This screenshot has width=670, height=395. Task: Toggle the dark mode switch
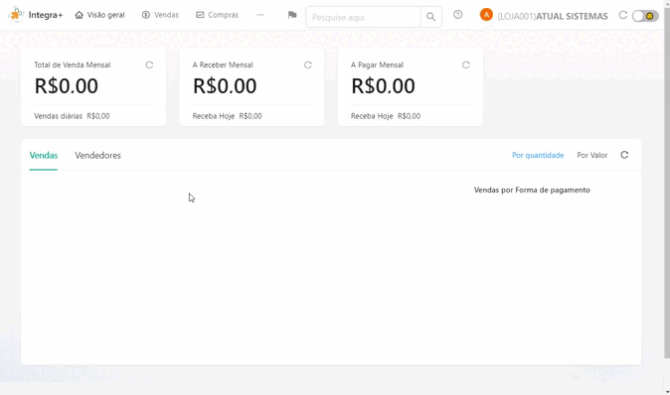coord(645,16)
